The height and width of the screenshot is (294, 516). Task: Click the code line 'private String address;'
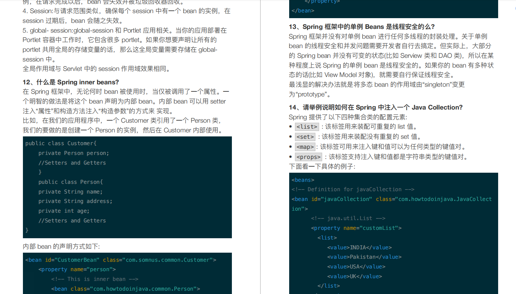[x=75, y=201]
